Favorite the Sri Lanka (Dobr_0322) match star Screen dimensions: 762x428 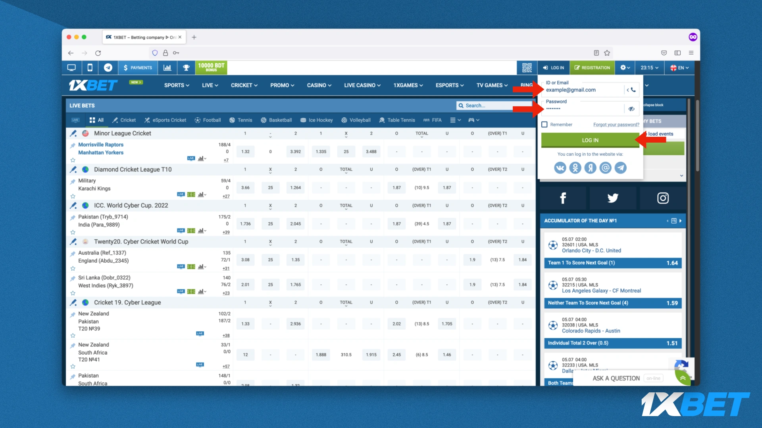click(x=73, y=293)
